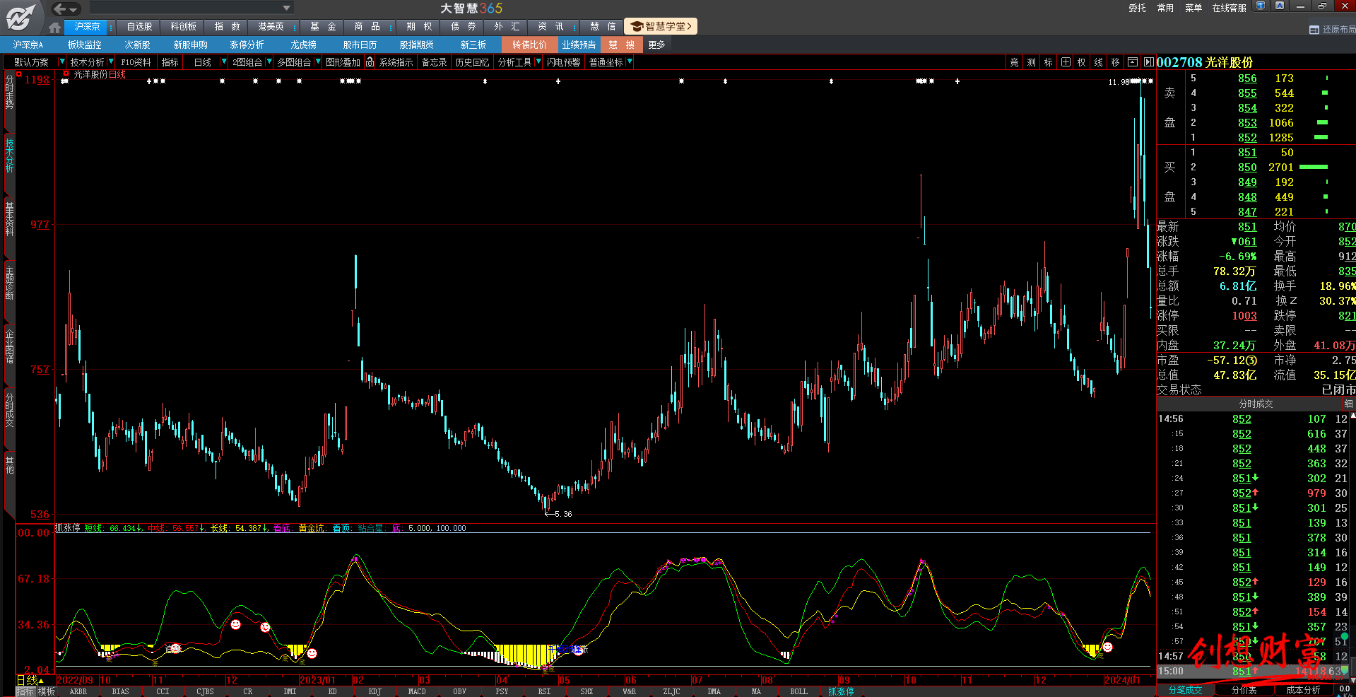
Task: Expand the 技术分析 dropdown arrow
Action: pos(111,62)
